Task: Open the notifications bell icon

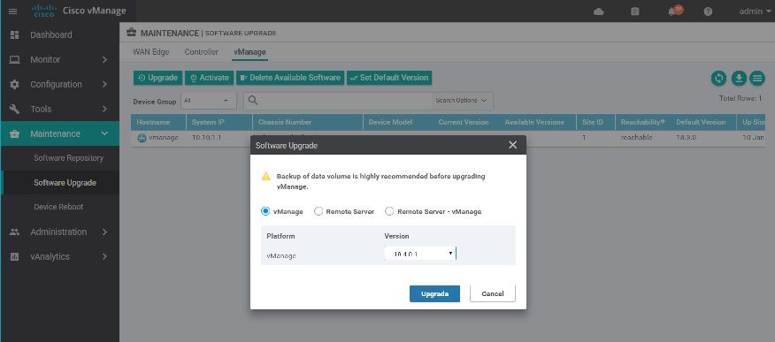Action: tap(672, 11)
